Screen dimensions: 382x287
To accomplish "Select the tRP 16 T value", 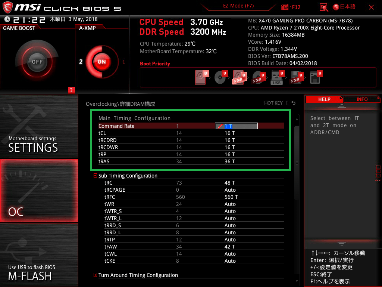I will pyautogui.click(x=229, y=154).
